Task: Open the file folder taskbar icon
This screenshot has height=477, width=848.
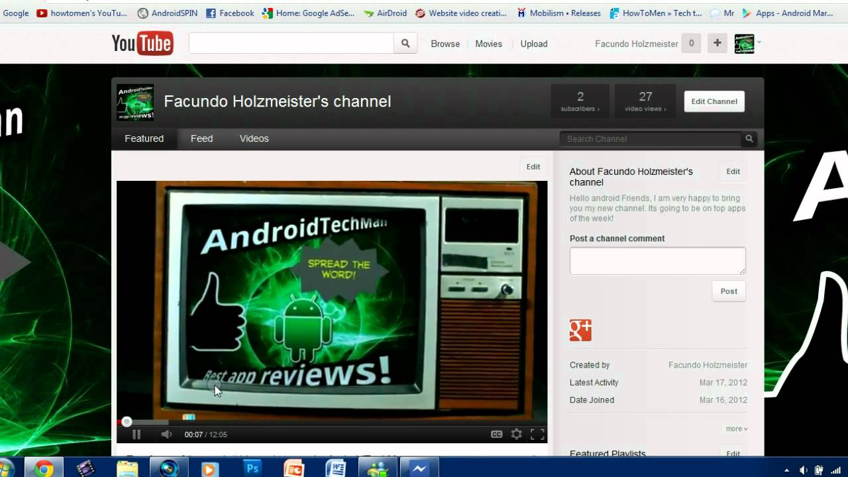Action: pos(127,468)
